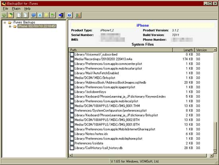Select PhraseLearning dictionary/Info.plist row text
Image resolution: width=219 pixels, height=165 pixels.
pos(116,115)
